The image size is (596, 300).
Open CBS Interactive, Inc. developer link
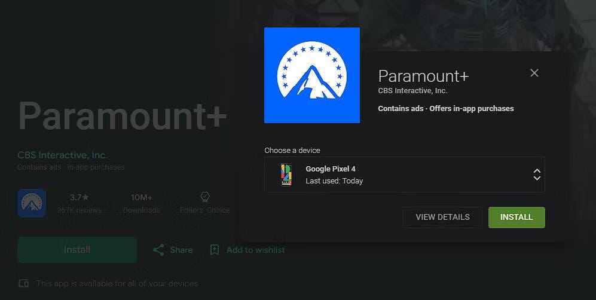coord(62,155)
